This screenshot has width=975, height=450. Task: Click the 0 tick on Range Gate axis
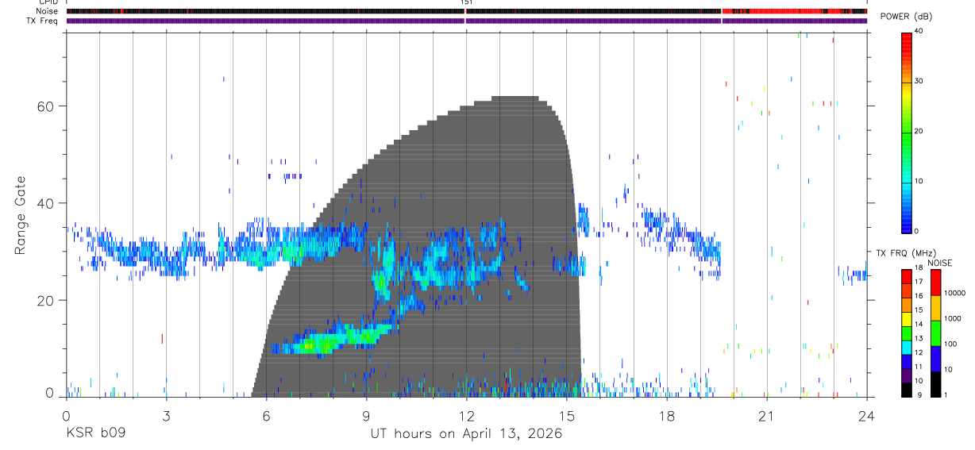50,393
